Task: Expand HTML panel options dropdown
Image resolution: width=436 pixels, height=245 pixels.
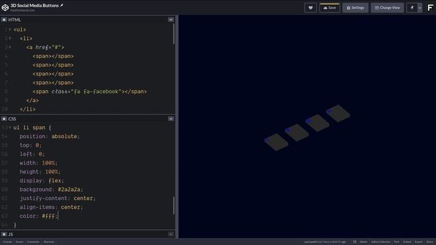Action: click(x=171, y=20)
